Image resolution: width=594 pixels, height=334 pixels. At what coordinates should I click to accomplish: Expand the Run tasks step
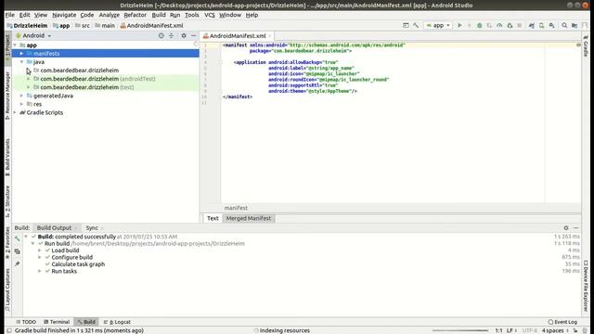39,271
